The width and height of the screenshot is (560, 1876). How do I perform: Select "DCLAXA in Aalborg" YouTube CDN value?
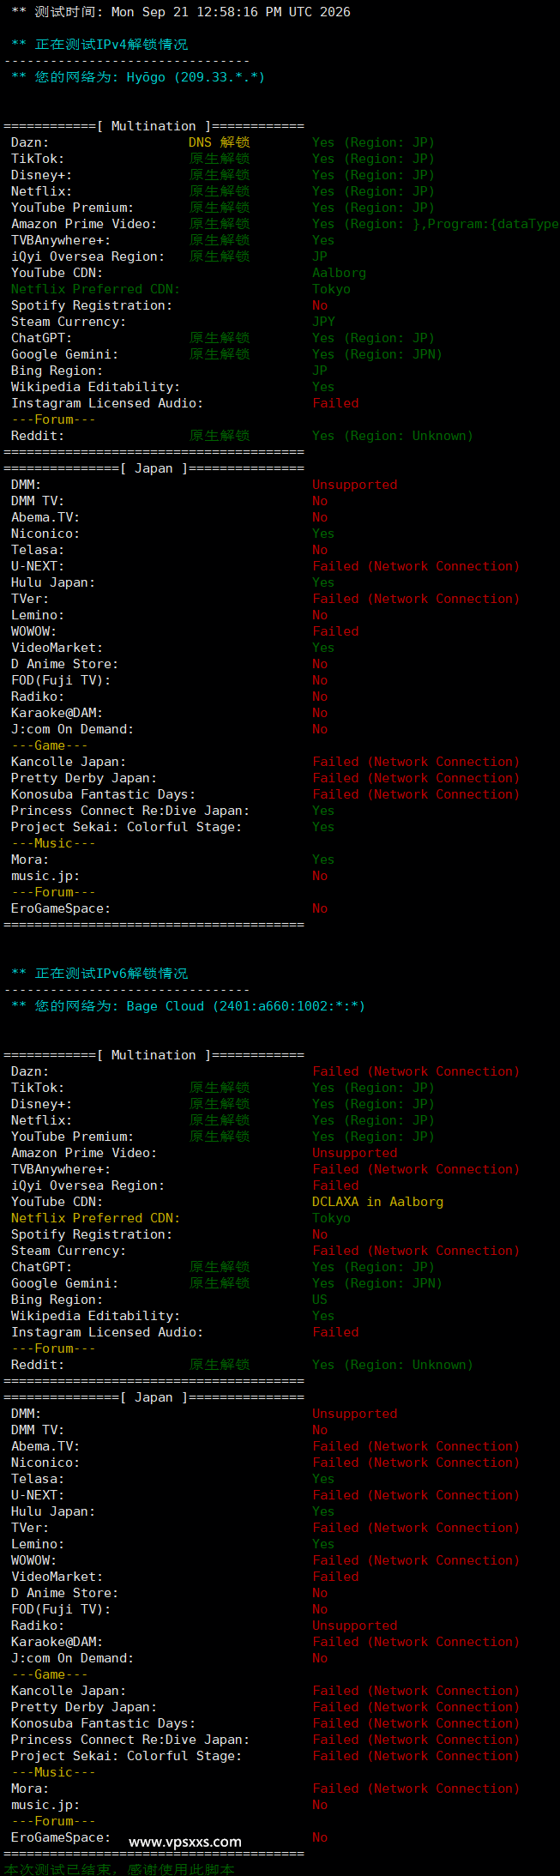point(377,1202)
